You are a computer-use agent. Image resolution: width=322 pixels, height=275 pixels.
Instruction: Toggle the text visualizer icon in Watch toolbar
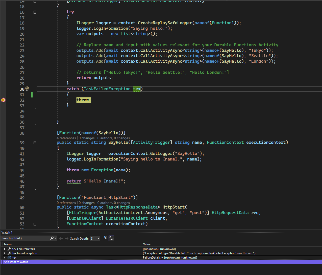coord(111,238)
